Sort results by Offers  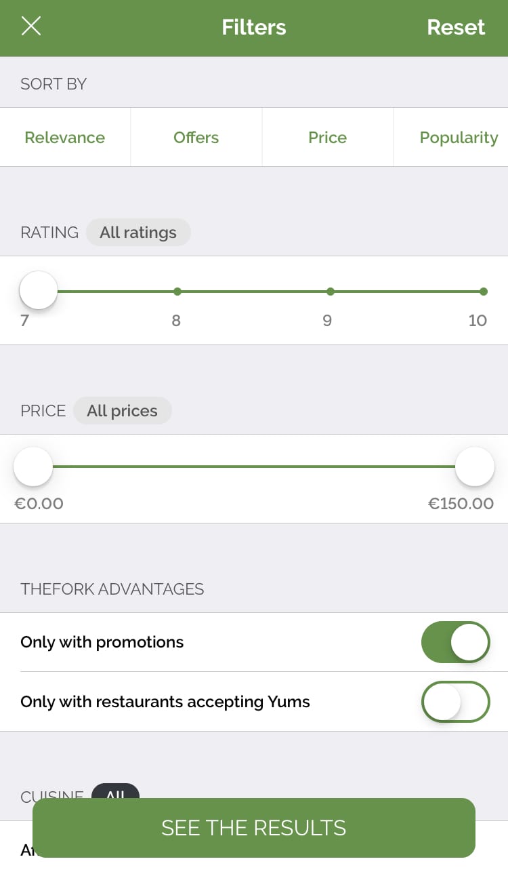pyautogui.click(x=196, y=138)
